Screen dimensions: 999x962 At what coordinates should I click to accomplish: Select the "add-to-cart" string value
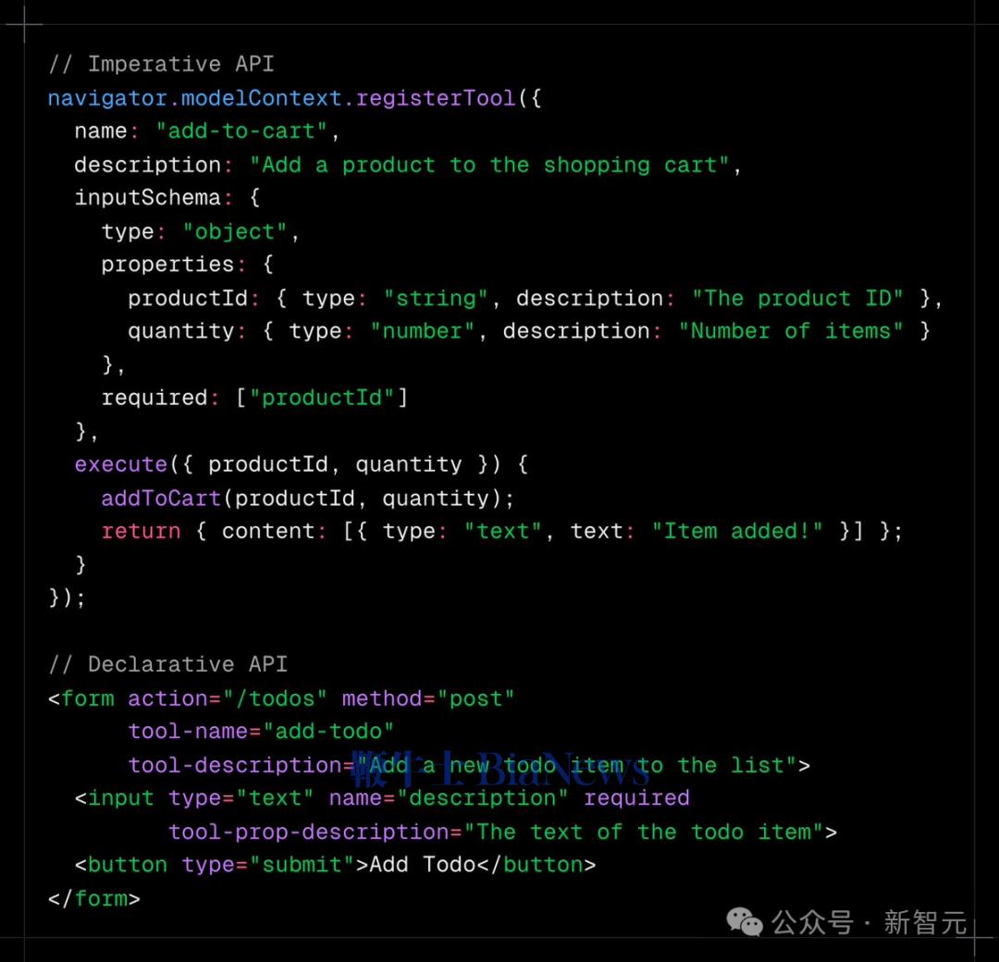[x=241, y=131]
